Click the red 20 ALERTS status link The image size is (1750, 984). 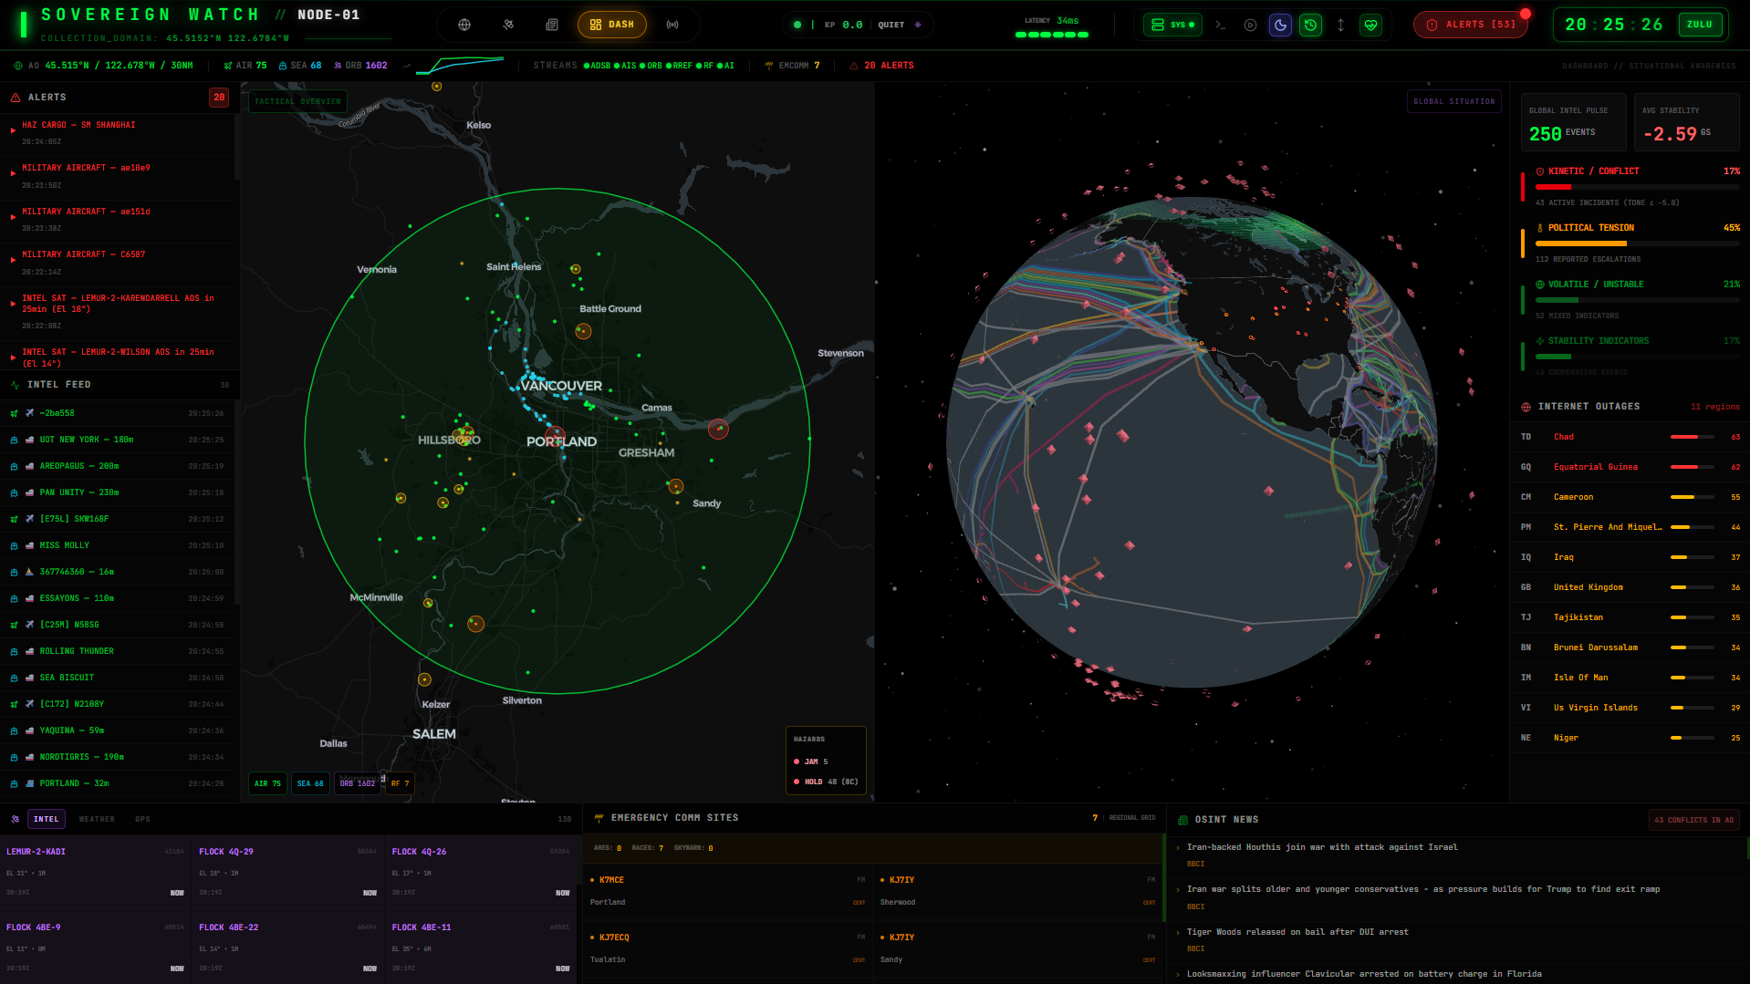click(881, 66)
